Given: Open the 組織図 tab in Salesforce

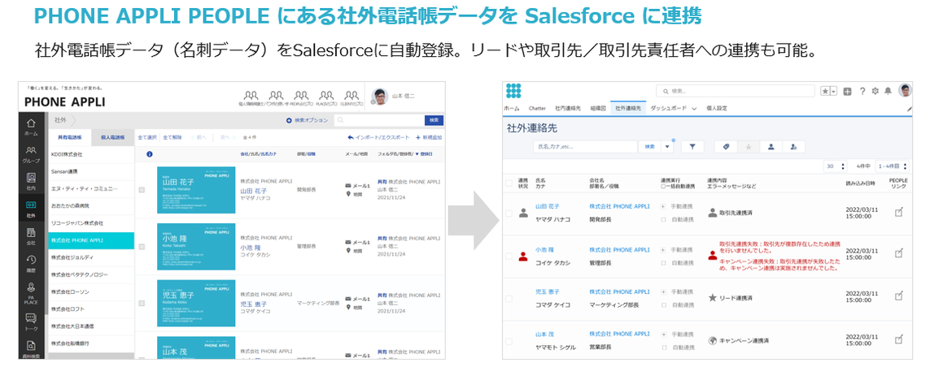Looking at the screenshot, I should tap(598, 109).
